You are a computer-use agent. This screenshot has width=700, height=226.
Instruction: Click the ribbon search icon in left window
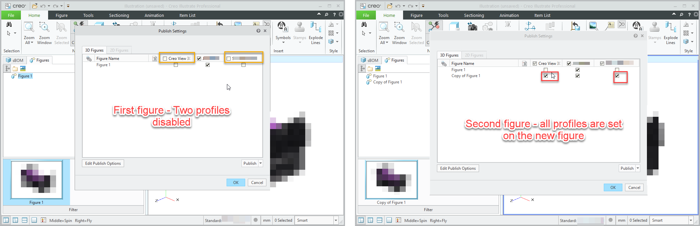pos(326,15)
